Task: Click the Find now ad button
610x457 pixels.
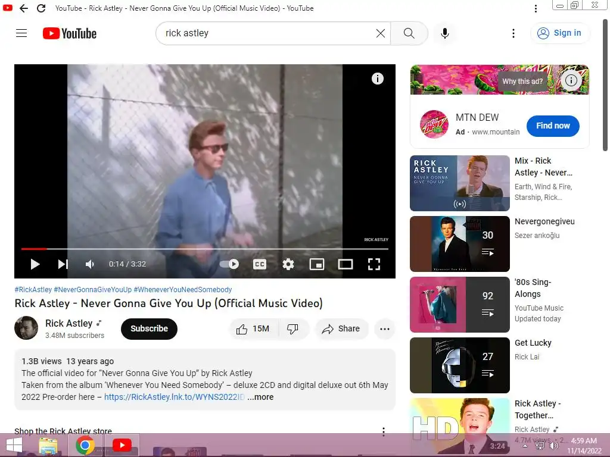Action: (553, 126)
